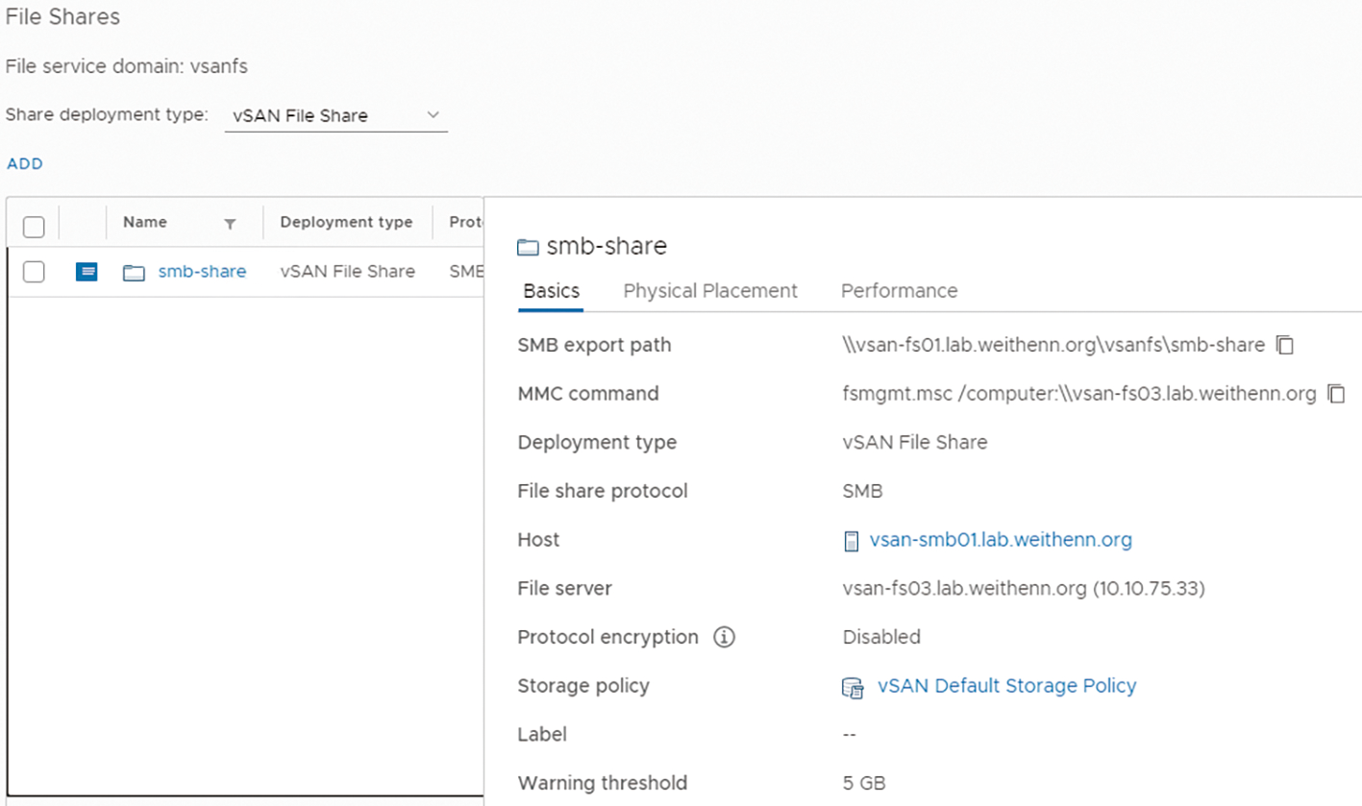Click the fsmgmt.msc MMC command text
This screenshot has width=1362, height=806.
1079,394
